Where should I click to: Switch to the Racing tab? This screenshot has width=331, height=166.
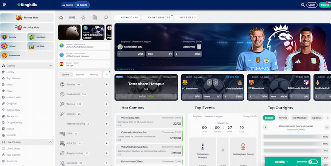click(x=94, y=75)
